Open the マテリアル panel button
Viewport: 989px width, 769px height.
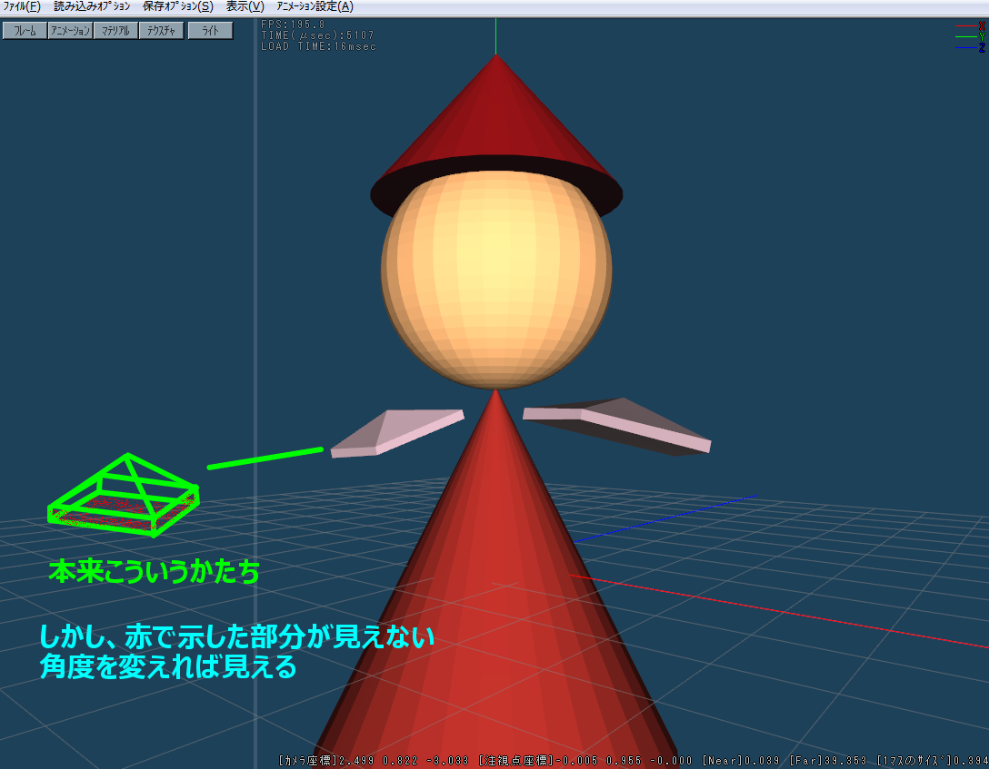click(x=115, y=31)
